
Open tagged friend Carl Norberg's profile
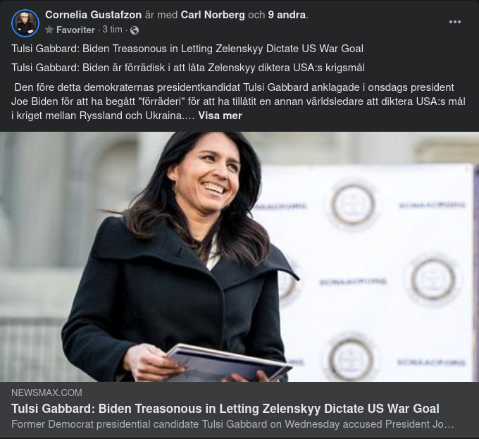213,14
